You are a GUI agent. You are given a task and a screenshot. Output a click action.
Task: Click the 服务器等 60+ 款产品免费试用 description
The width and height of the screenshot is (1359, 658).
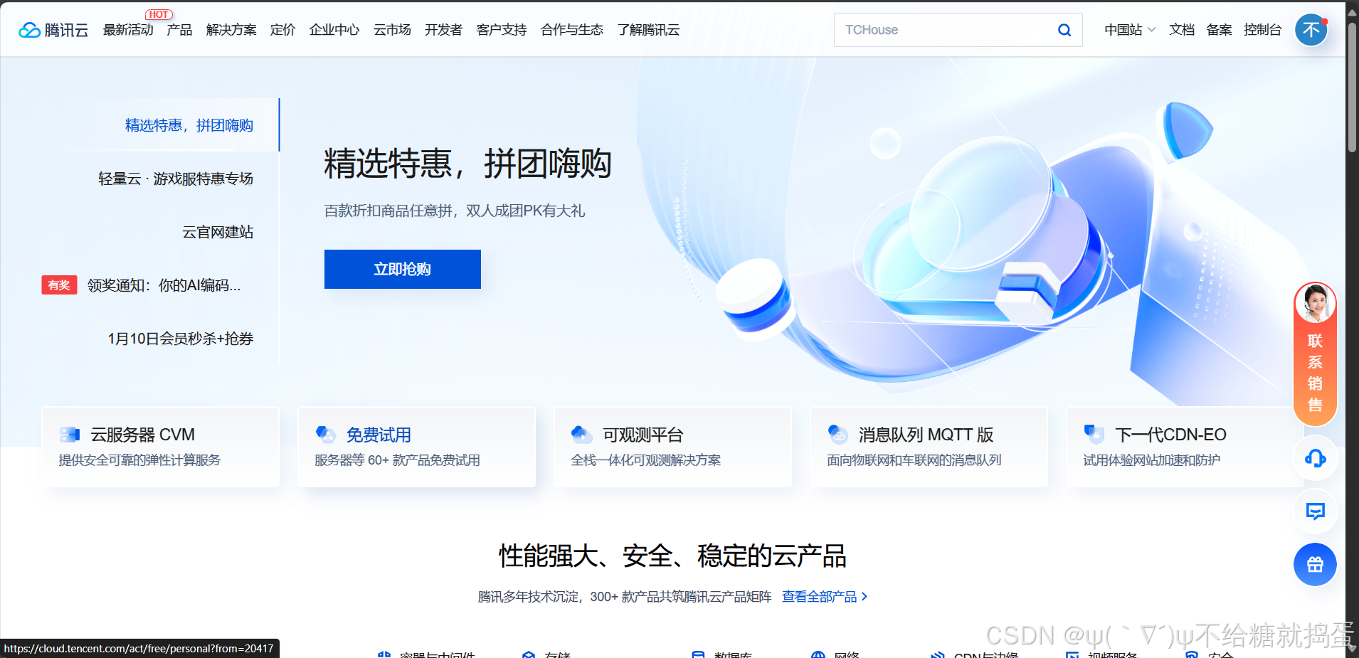pyautogui.click(x=397, y=460)
